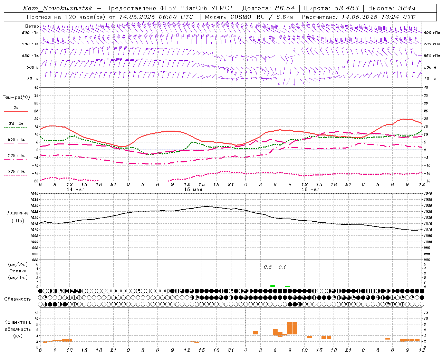Screen dimensions: 442x353
Task: Click the '2м' temperature legend label
Action: click(16, 108)
